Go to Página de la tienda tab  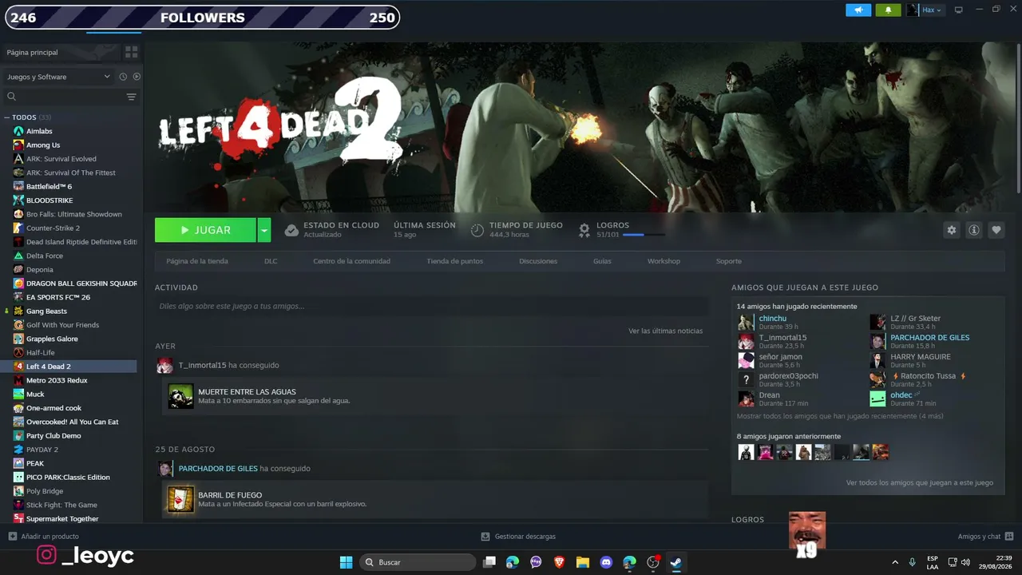pos(197,261)
